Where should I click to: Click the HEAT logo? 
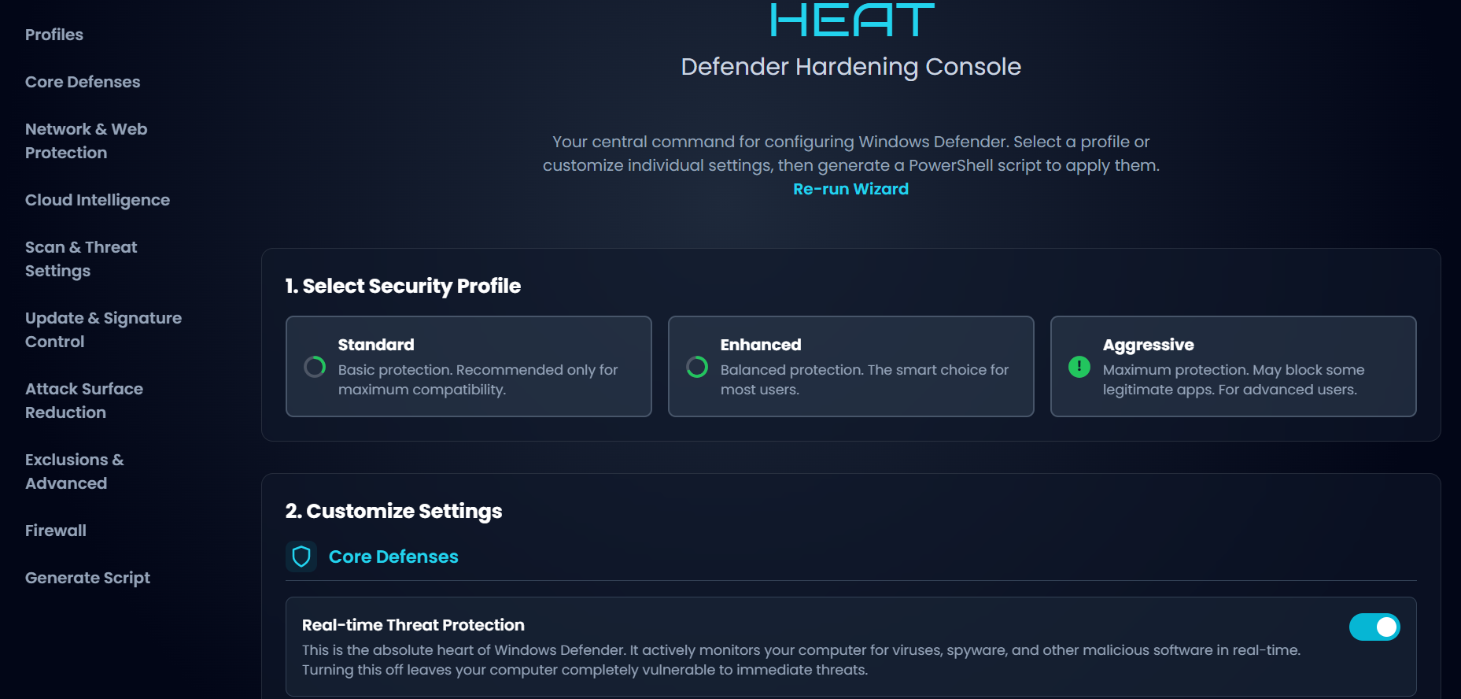click(x=851, y=20)
